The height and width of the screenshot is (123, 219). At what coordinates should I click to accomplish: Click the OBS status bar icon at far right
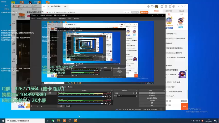(161, 109)
